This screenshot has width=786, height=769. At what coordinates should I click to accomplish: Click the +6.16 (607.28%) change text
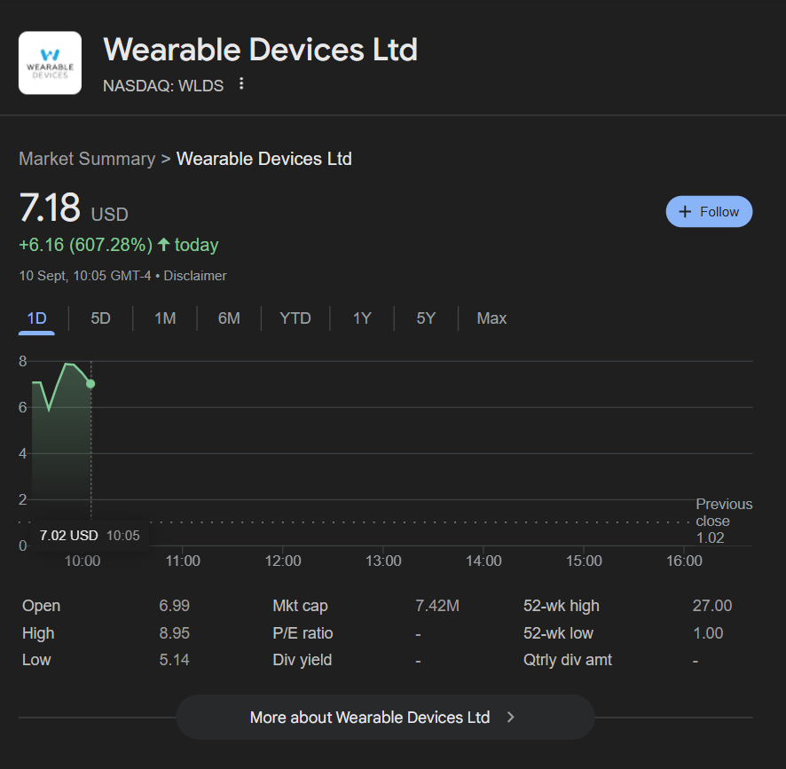[86, 245]
